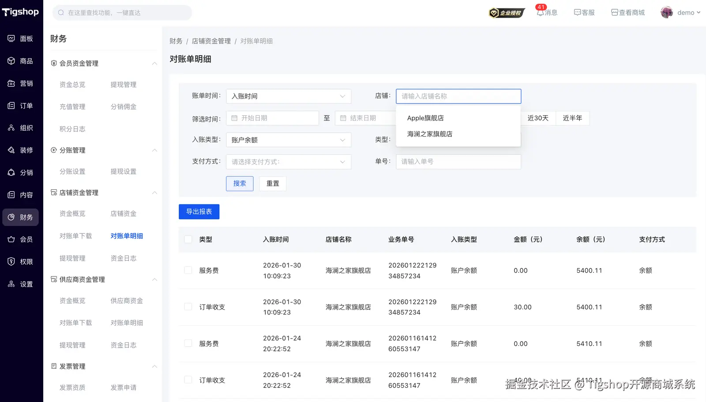This screenshot has width=706, height=402.
Task: Click the 搜索 search button
Action: coord(240,184)
